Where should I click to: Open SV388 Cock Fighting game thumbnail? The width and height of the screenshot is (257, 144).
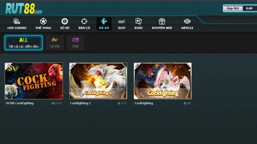coord(34,81)
